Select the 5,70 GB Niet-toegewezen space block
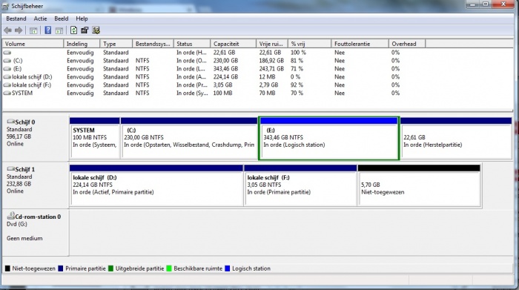Viewport: 519px width, 290px height. pyautogui.click(x=419, y=185)
